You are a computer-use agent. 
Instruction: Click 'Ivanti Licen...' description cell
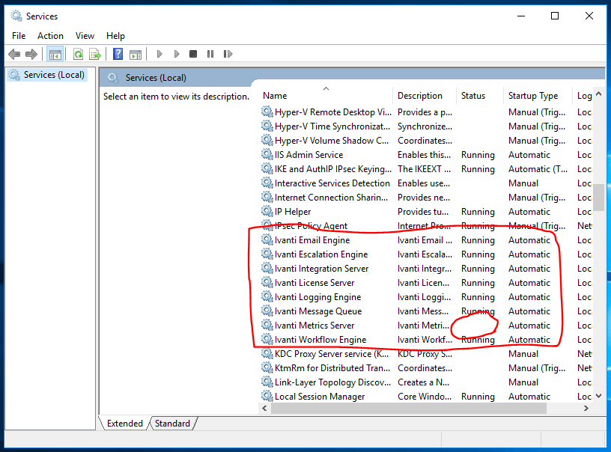423,283
